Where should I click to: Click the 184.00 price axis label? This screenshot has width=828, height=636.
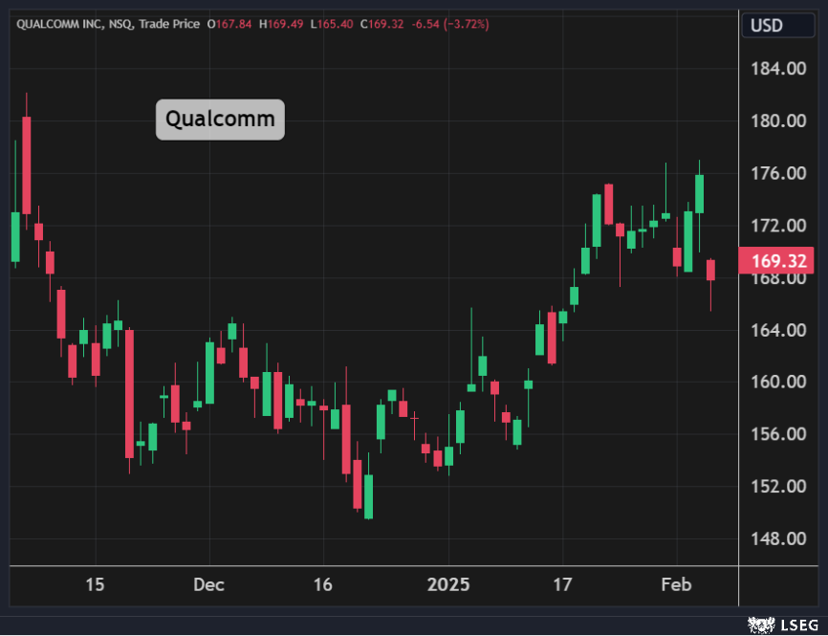779,69
